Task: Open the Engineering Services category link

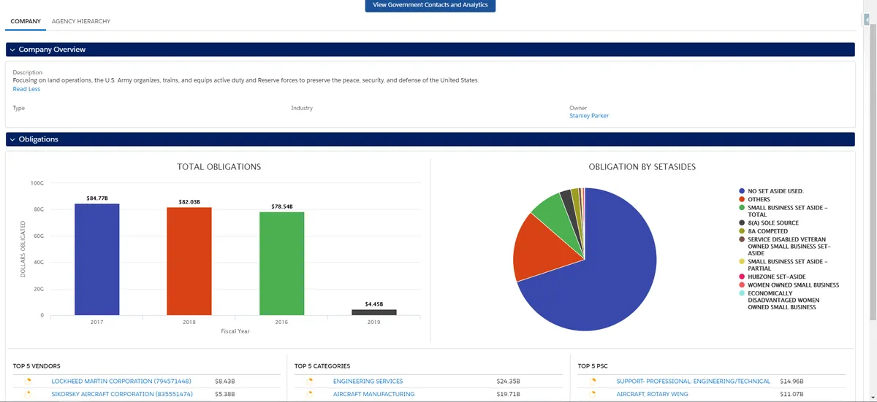Action: tap(368, 381)
